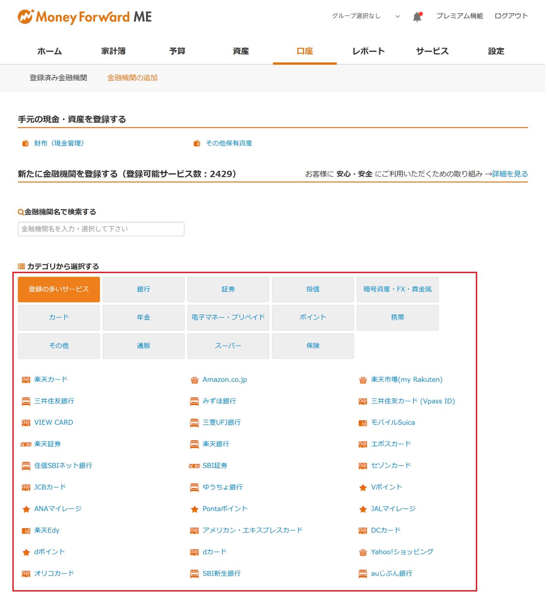
Task: Go to 登録済み金融機関 sub-tab
Action: click(58, 78)
